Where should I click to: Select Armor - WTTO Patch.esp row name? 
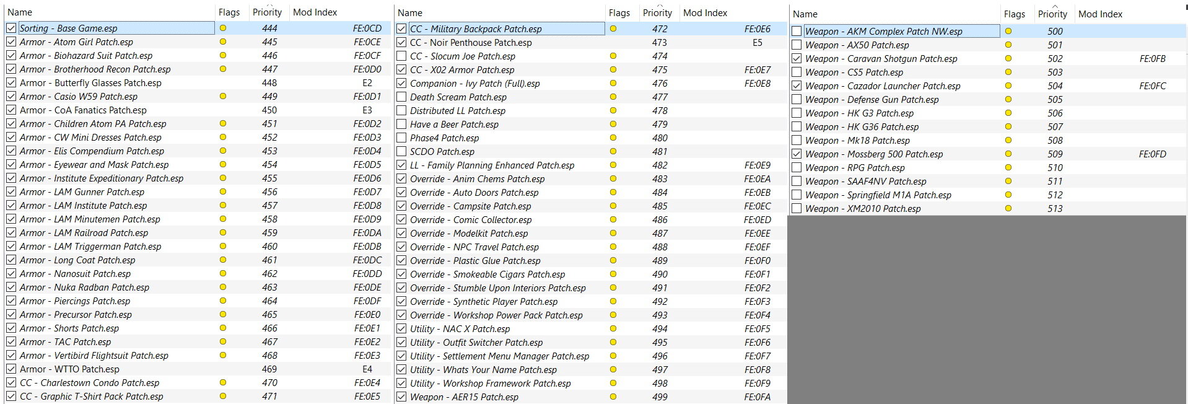[69, 369]
